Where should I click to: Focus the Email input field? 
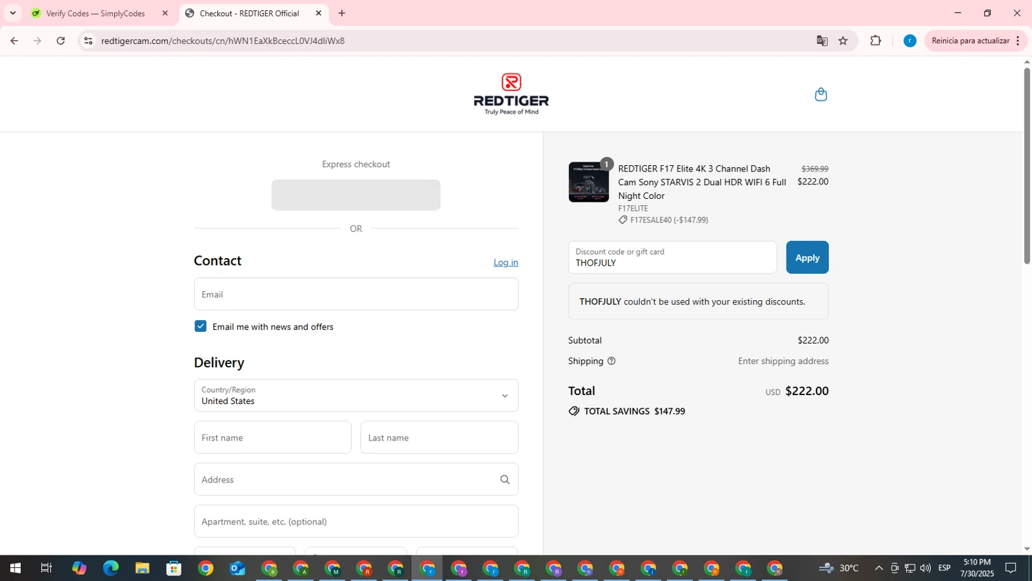[356, 294]
